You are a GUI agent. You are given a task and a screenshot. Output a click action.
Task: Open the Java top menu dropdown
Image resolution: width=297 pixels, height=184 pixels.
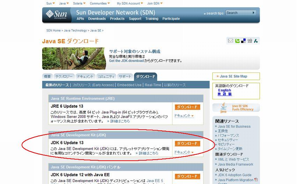pyautogui.click(x=64, y=3)
